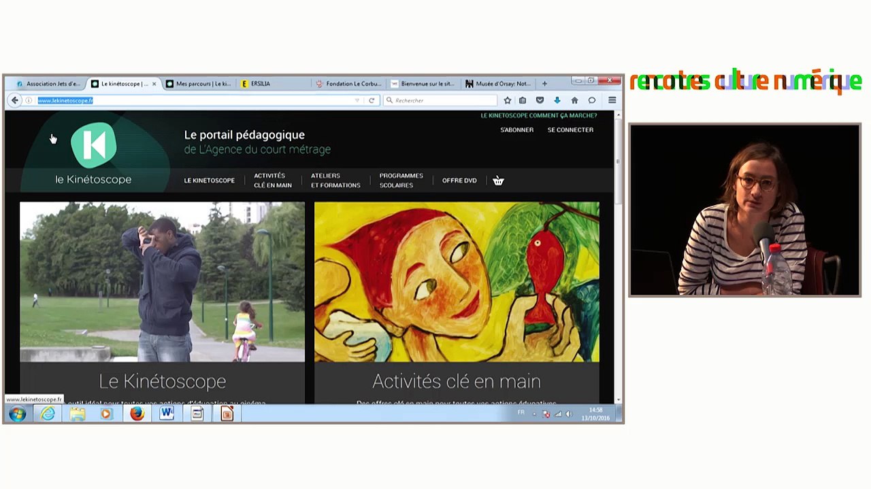Click the Se connecter link
Viewport: 871px width, 489px height.
click(570, 130)
